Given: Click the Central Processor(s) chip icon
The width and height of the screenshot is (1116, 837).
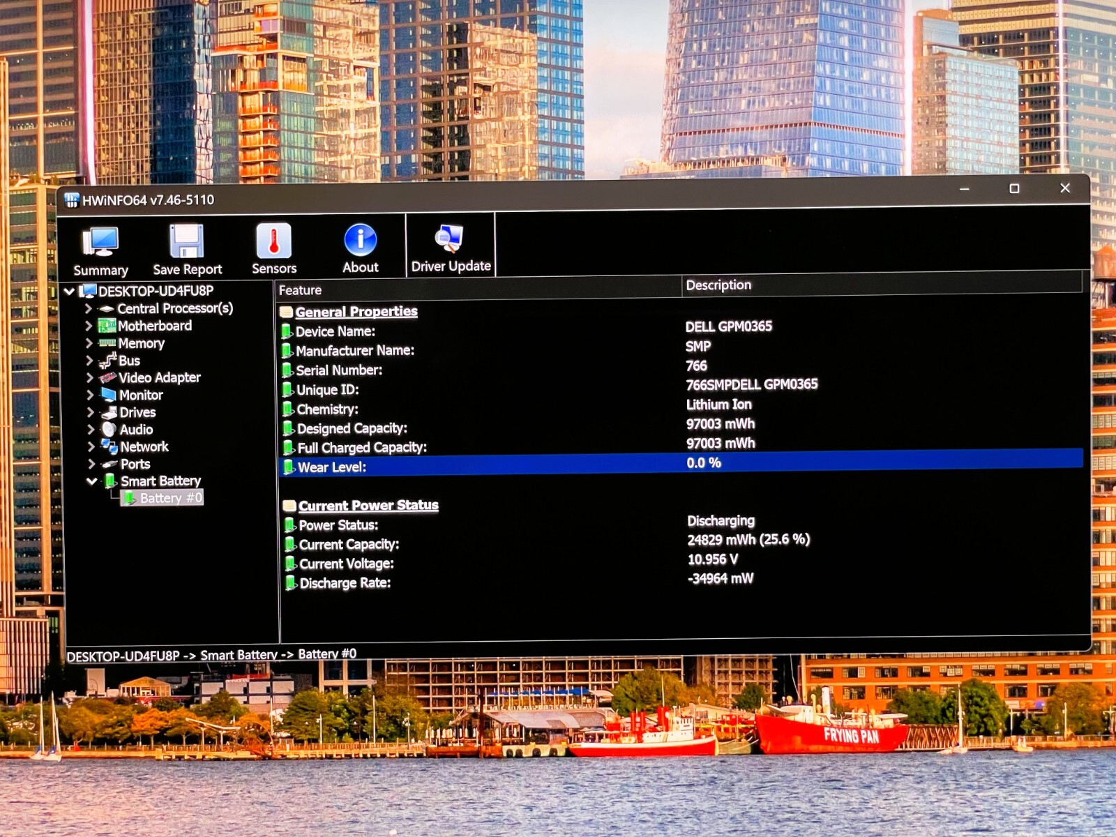Looking at the screenshot, I should point(106,308).
